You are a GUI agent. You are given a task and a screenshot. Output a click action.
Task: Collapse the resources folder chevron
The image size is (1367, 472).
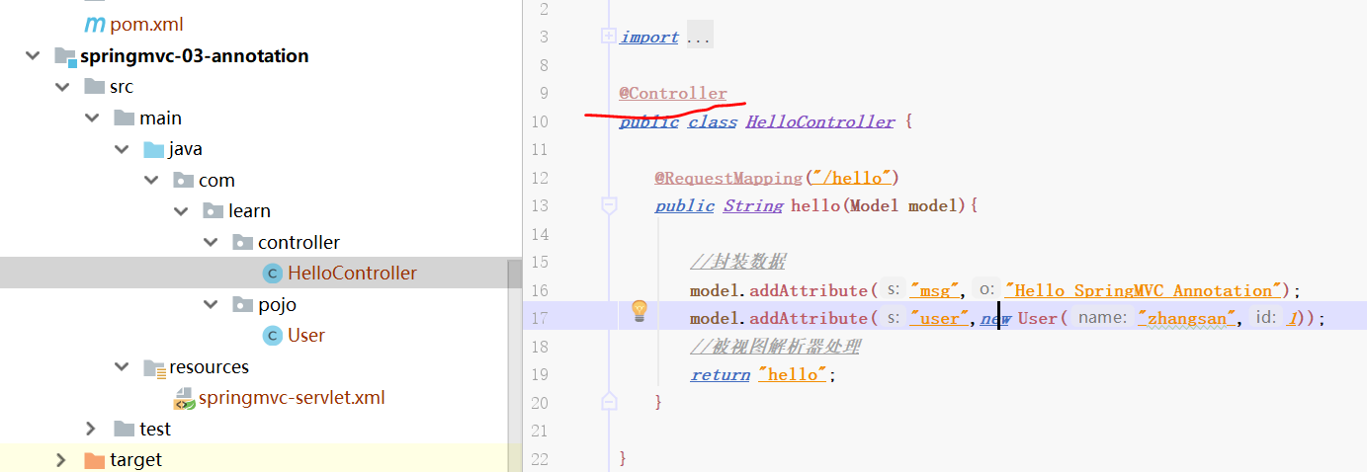pos(123,367)
